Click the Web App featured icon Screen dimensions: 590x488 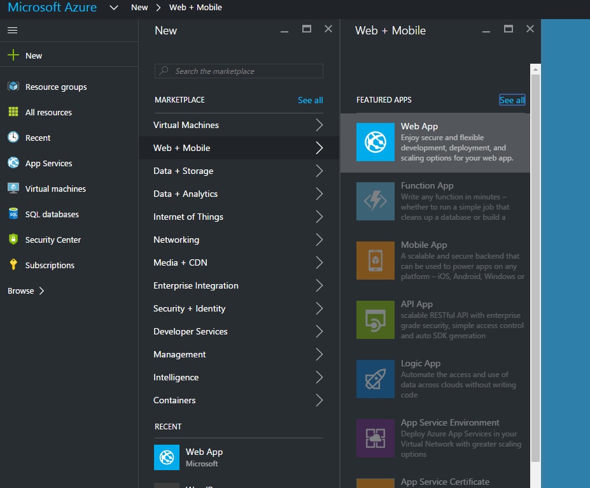point(375,142)
